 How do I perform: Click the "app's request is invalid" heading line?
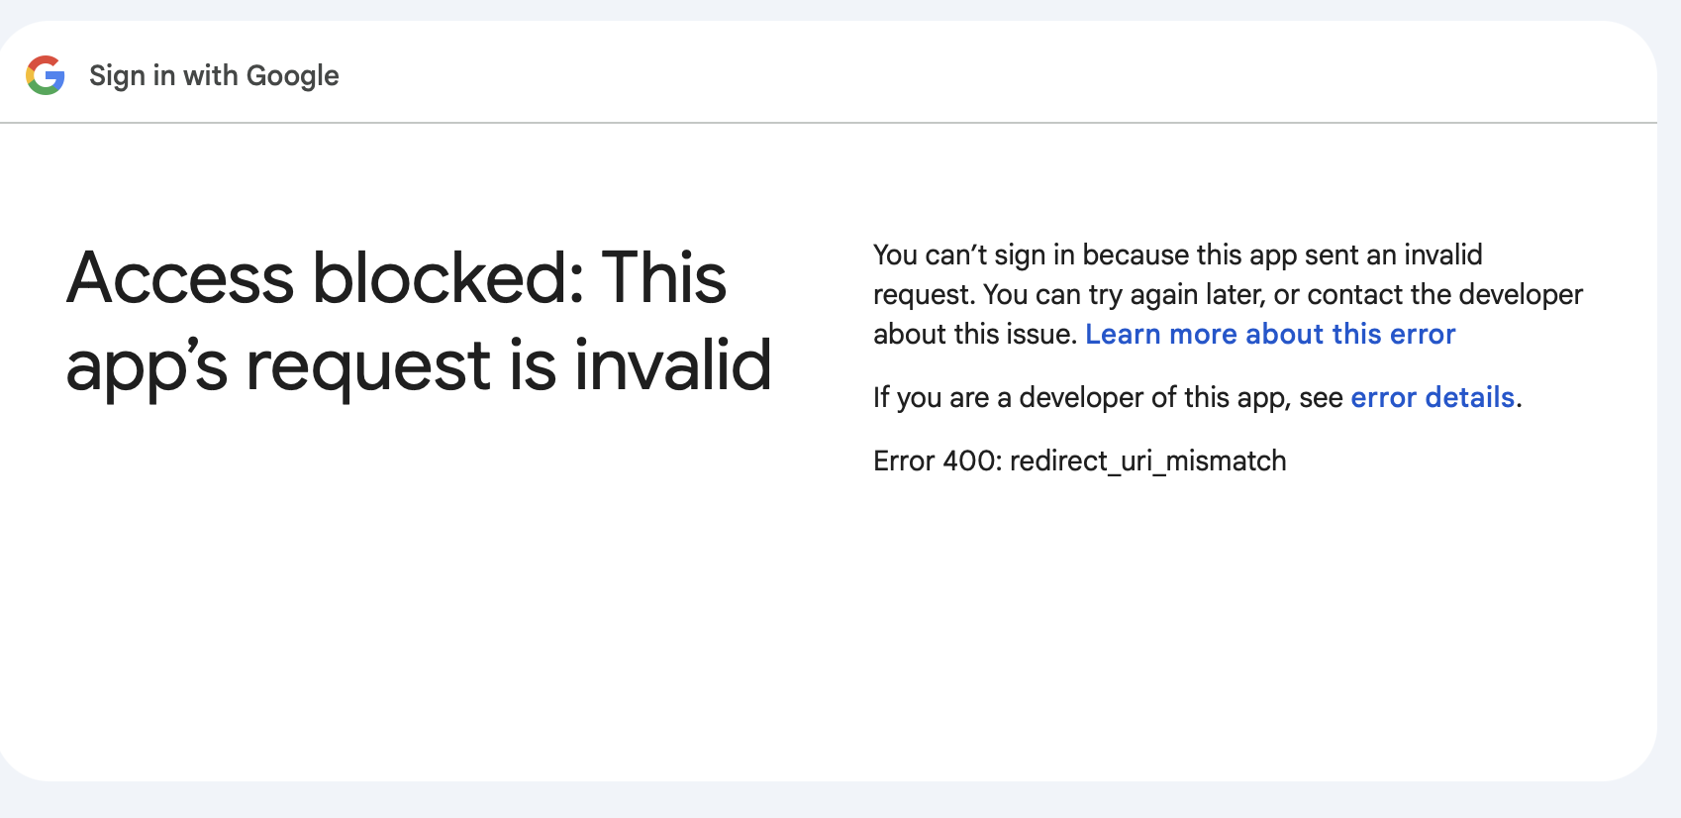[418, 365]
